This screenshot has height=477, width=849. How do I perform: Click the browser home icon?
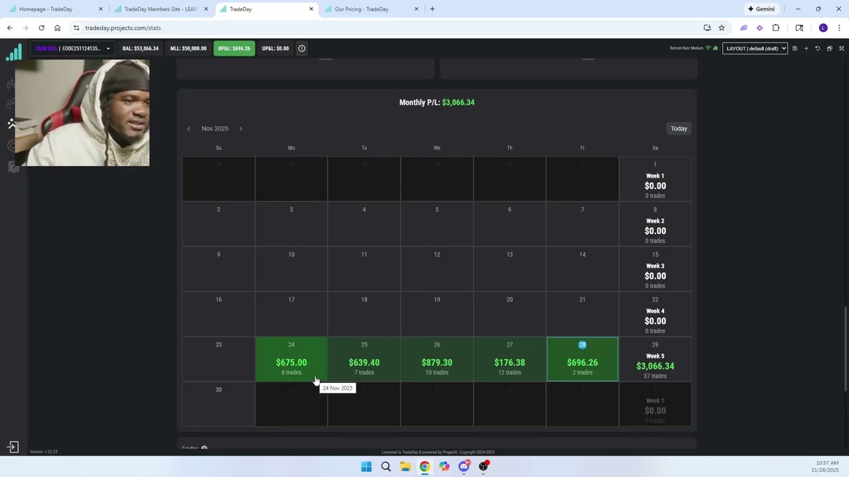point(57,28)
